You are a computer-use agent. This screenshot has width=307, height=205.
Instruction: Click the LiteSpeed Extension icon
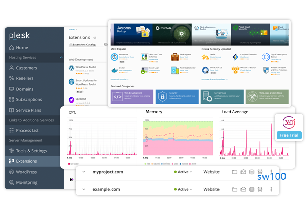tap(235, 57)
